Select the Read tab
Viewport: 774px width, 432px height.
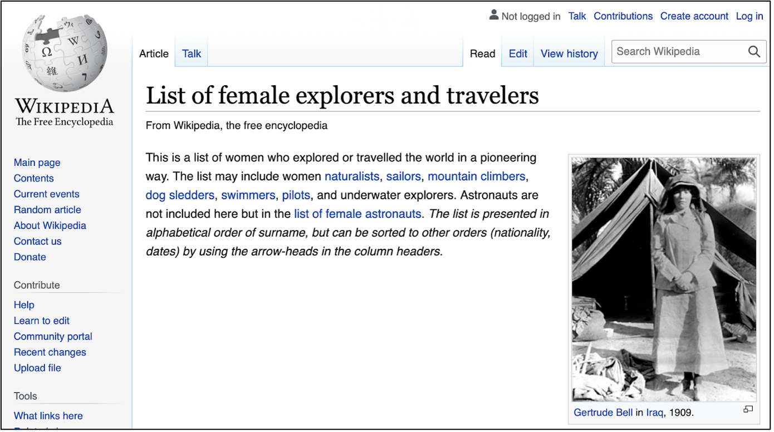pos(482,53)
